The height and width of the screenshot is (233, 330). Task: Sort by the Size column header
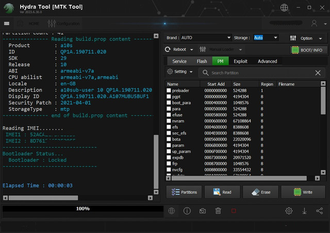point(245,84)
